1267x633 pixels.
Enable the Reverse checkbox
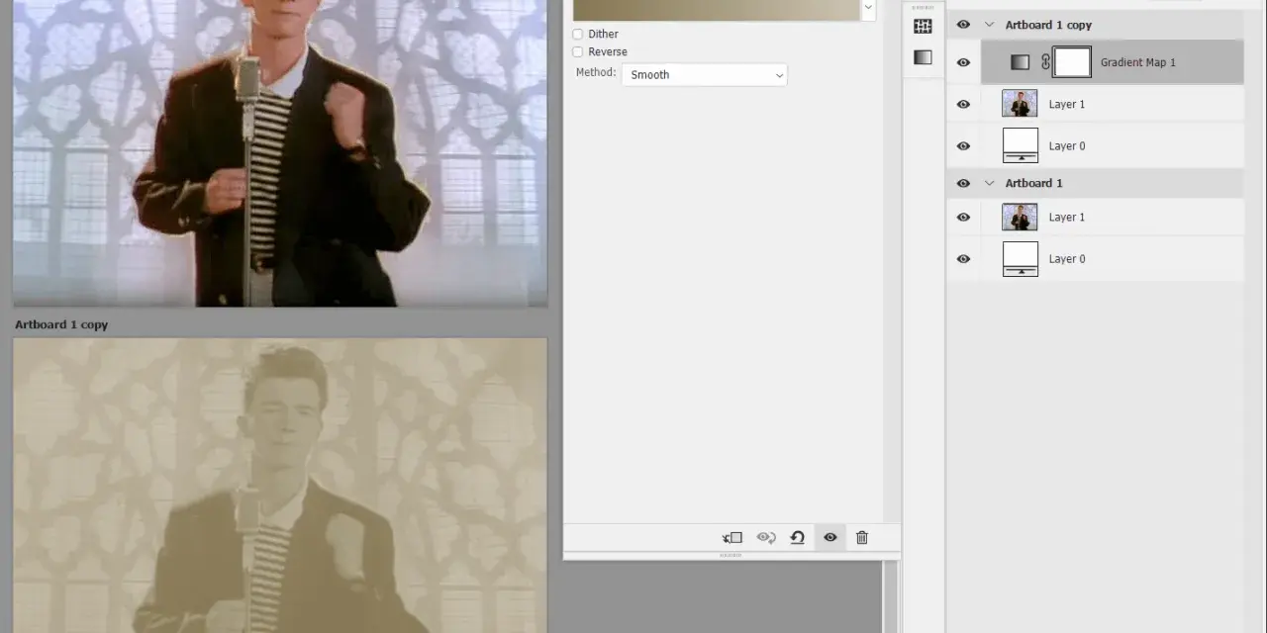(578, 51)
